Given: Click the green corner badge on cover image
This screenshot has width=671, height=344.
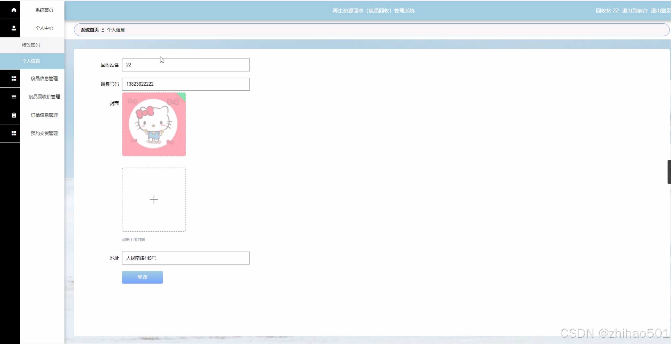Looking at the screenshot, I should point(183,95).
